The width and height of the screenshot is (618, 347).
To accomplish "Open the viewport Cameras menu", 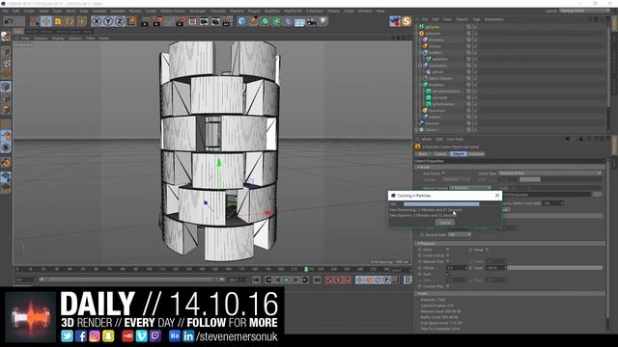I will pos(41,39).
